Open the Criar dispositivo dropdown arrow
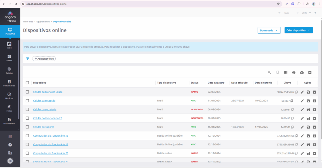This screenshot has width=322, height=168. point(309,30)
